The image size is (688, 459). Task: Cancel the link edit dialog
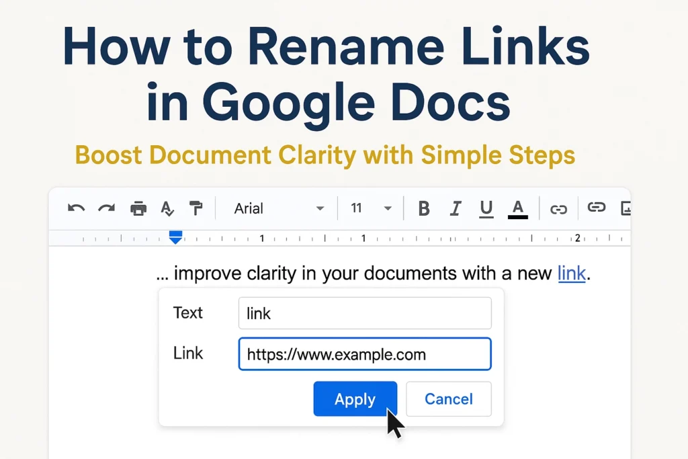[448, 399]
